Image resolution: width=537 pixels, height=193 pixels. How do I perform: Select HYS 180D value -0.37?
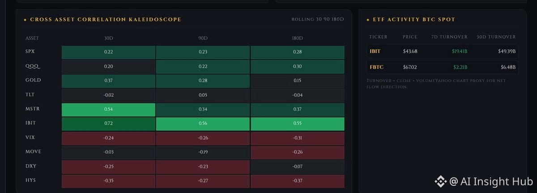click(x=298, y=181)
